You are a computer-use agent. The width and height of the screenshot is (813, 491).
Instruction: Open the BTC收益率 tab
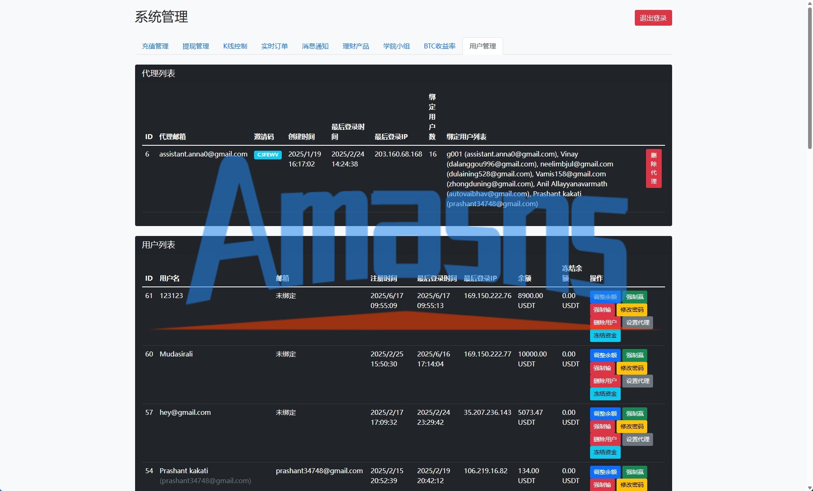point(440,46)
